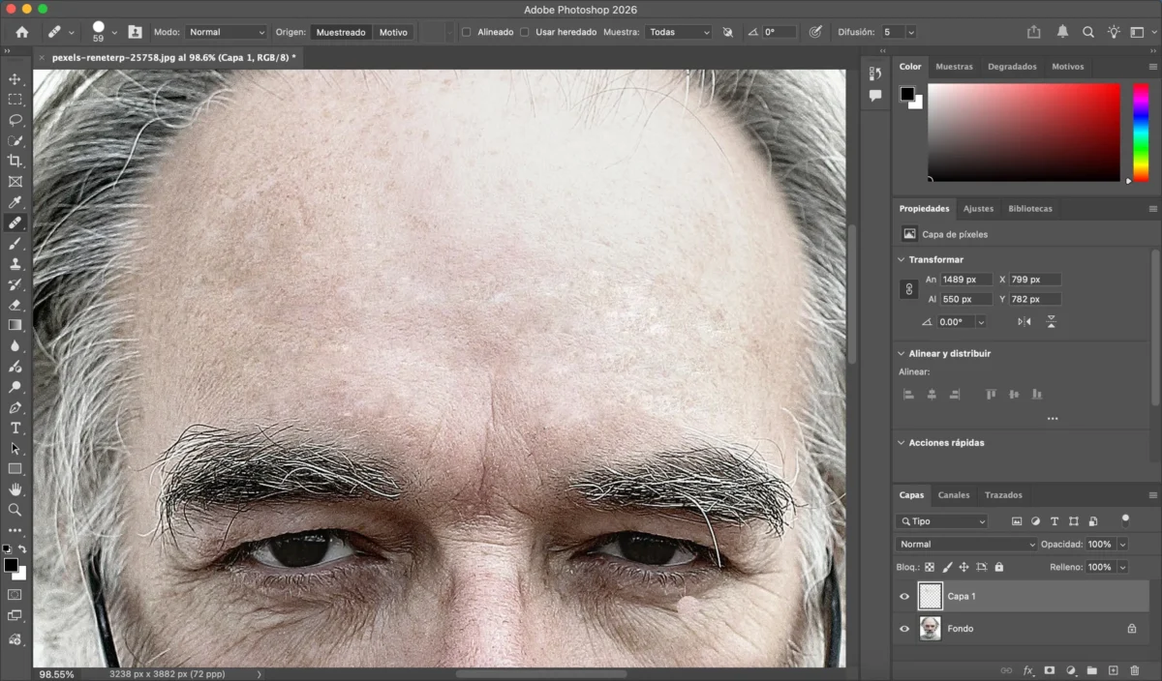
Task: Enable the Usar heredado checkbox
Action: click(524, 32)
